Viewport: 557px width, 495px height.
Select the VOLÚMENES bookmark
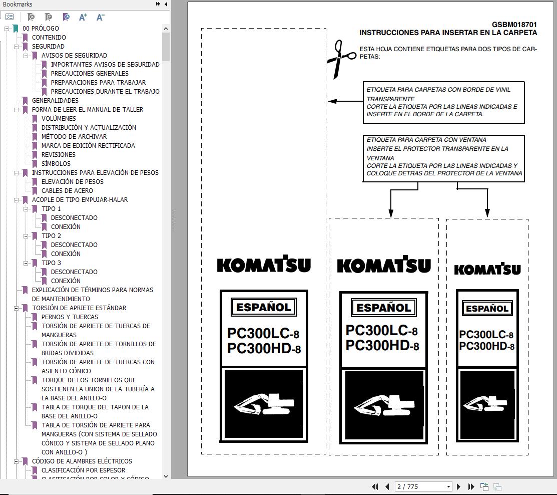pyautogui.click(x=59, y=118)
